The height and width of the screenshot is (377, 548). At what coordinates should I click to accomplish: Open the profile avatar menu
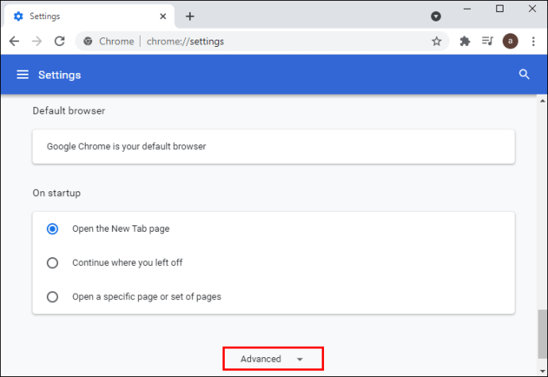(510, 41)
